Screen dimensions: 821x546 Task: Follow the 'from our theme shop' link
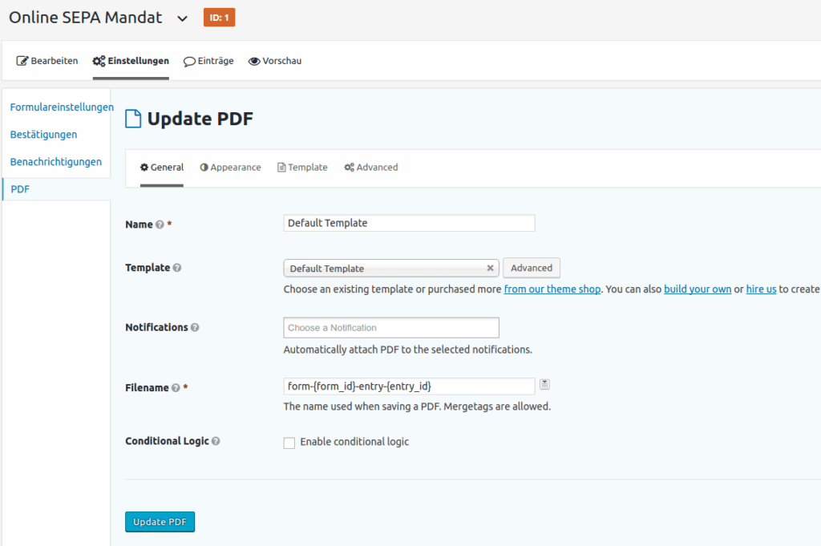point(552,289)
